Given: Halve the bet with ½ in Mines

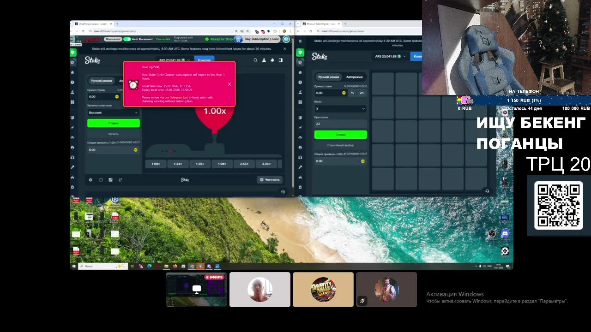Looking at the screenshot, I should [x=352, y=93].
